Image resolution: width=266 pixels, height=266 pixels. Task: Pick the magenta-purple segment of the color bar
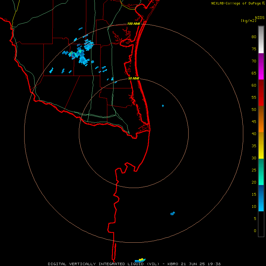261,66
